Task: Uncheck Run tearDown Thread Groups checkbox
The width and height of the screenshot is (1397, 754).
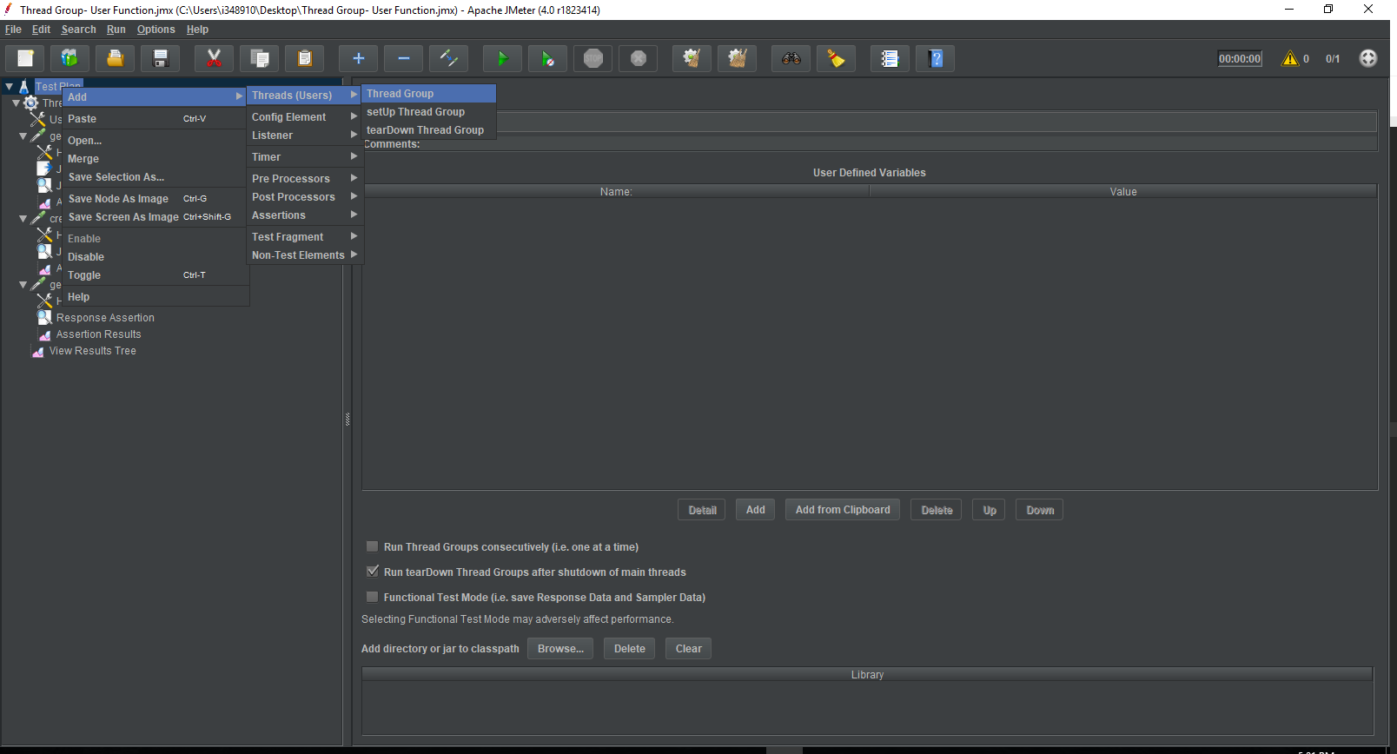Action: pos(372,572)
